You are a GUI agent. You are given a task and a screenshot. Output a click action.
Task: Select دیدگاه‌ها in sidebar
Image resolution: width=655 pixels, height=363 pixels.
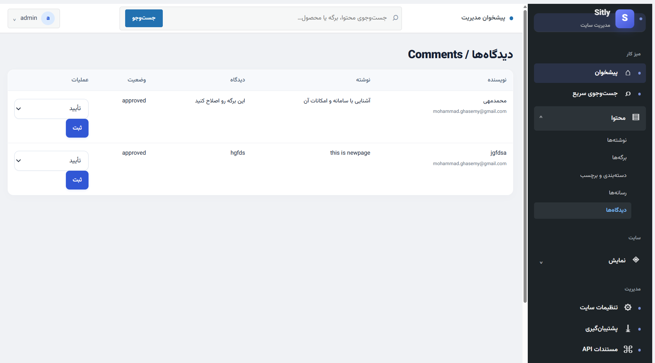tap(582, 210)
